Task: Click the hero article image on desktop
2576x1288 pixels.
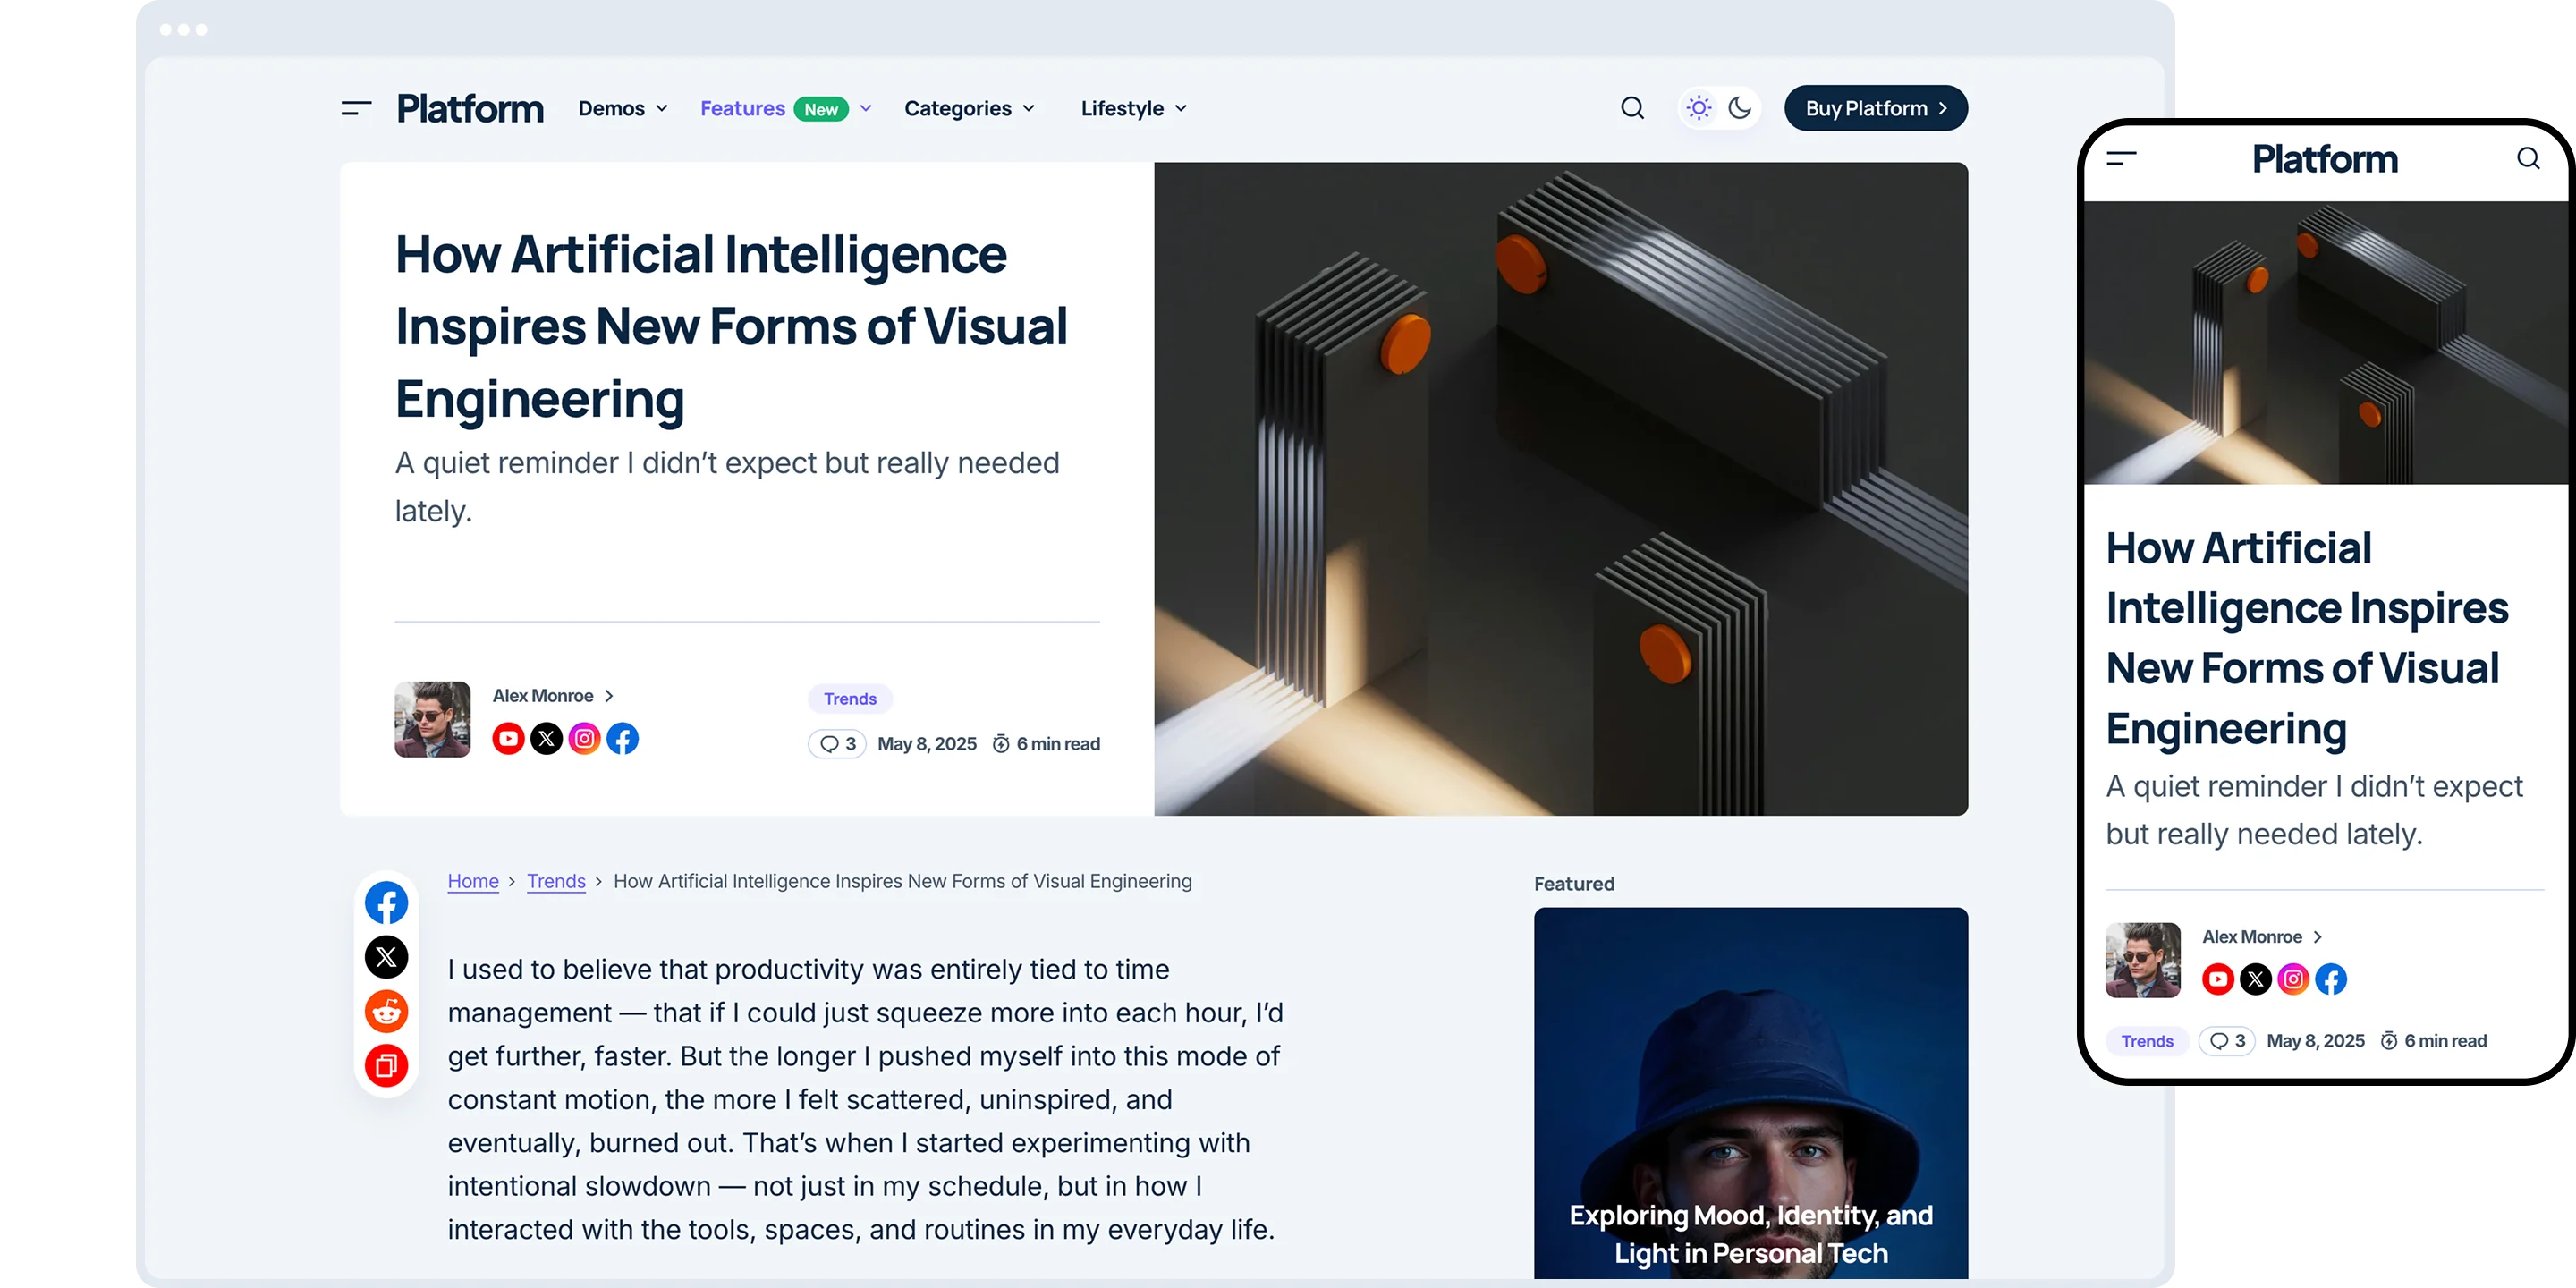Action: tap(1560, 488)
